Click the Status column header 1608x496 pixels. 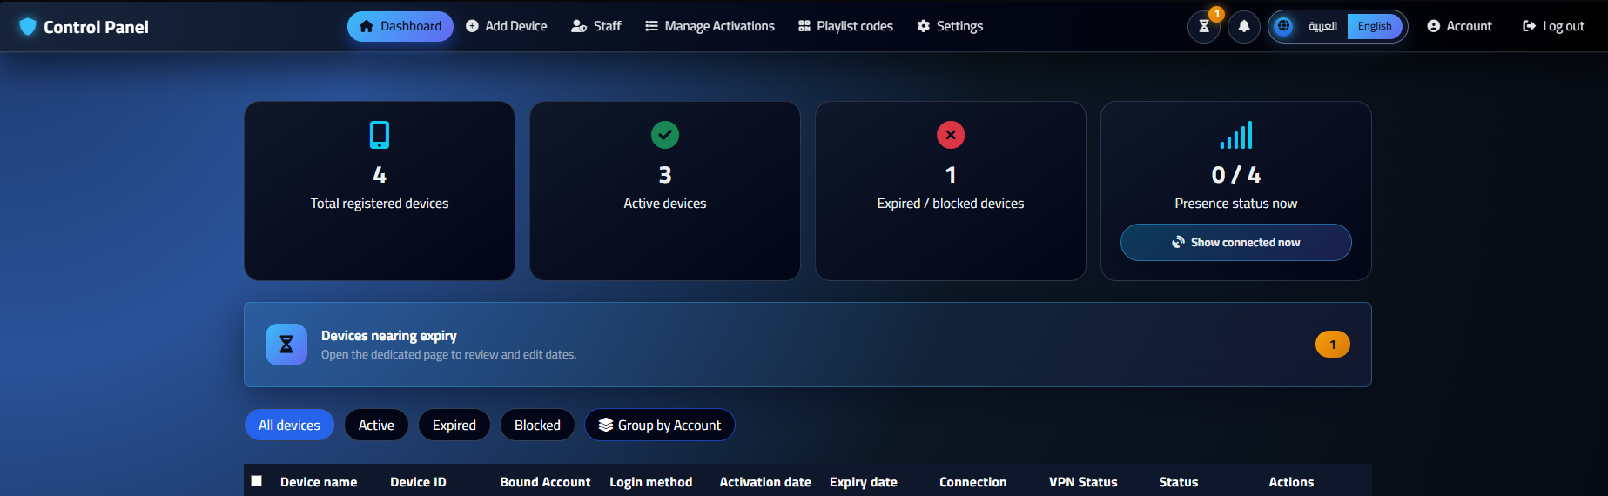click(x=1179, y=482)
